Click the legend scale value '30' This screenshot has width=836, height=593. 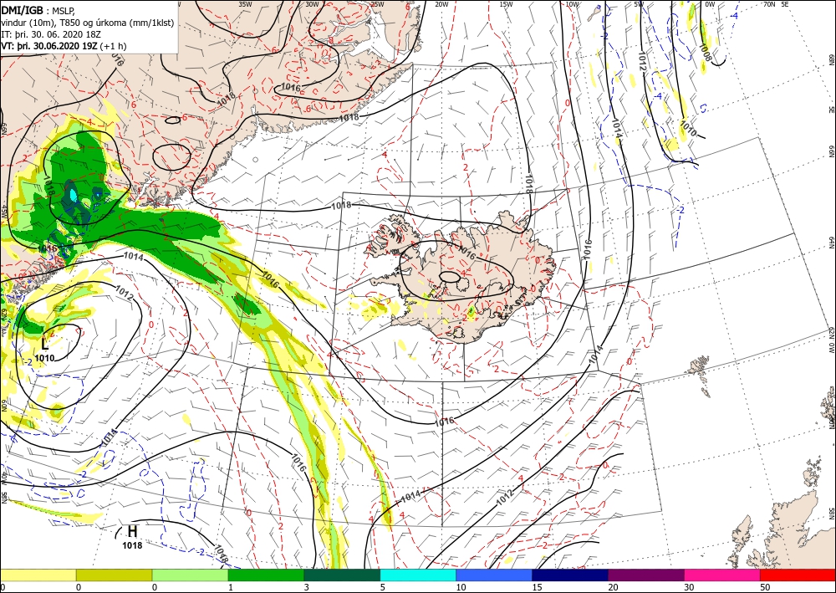(x=689, y=587)
